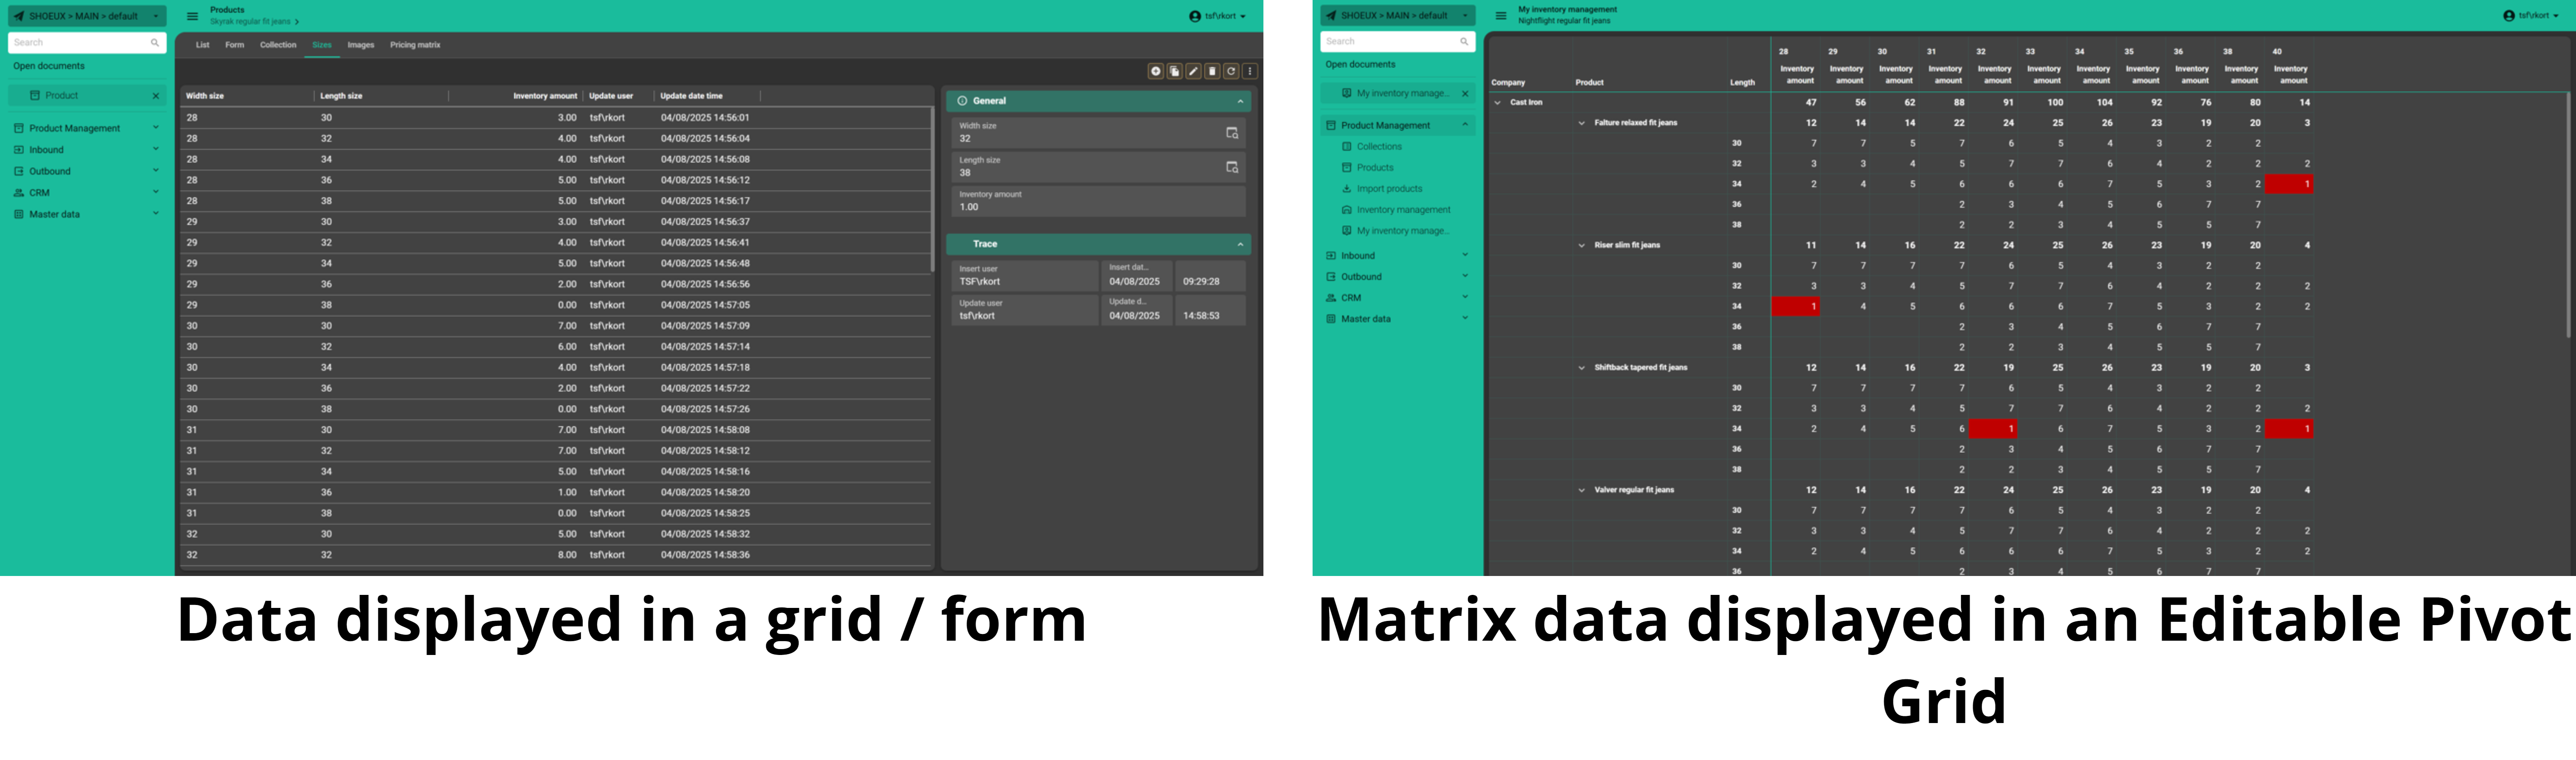
Task: Click user account icon tsf\rkort on left screen
Action: coord(1195,16)
